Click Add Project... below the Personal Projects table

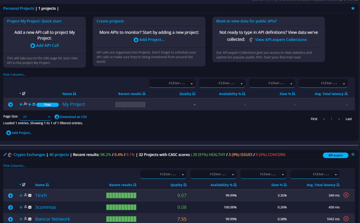(x=19, y=133)
